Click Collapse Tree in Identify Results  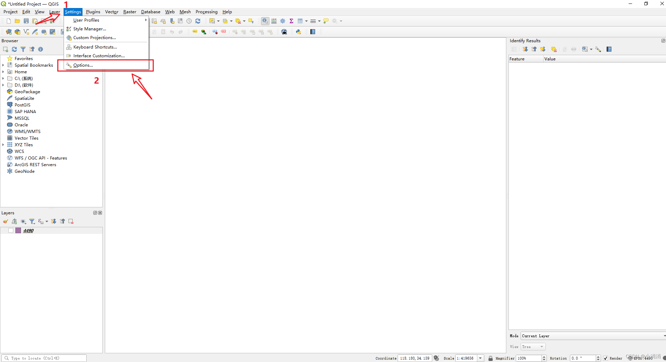(534, 49)
